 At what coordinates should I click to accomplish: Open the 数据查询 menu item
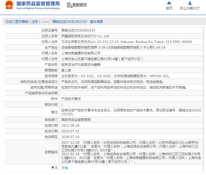[80, 5]
